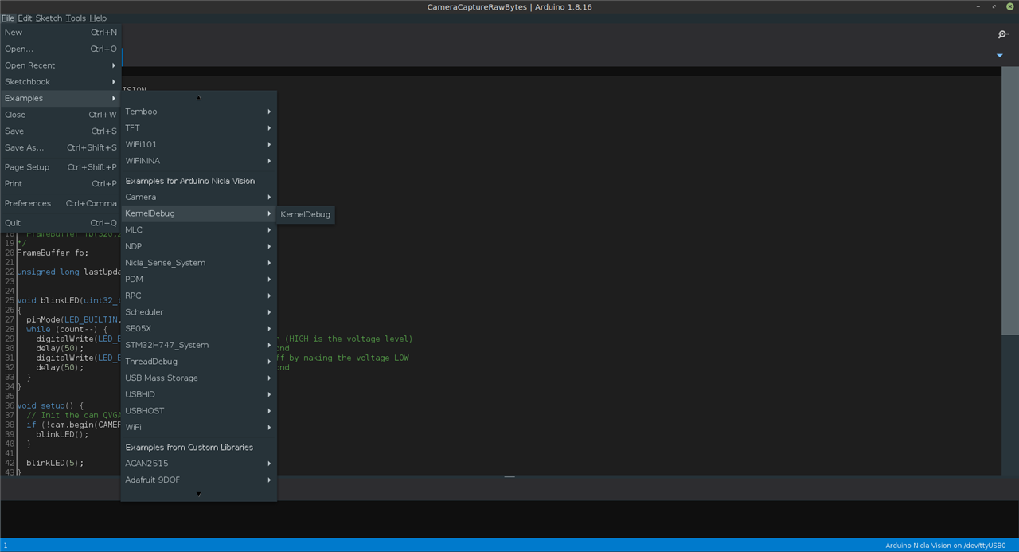
Task: Open the KernelDebug example sketch
Action: point(306,214)
